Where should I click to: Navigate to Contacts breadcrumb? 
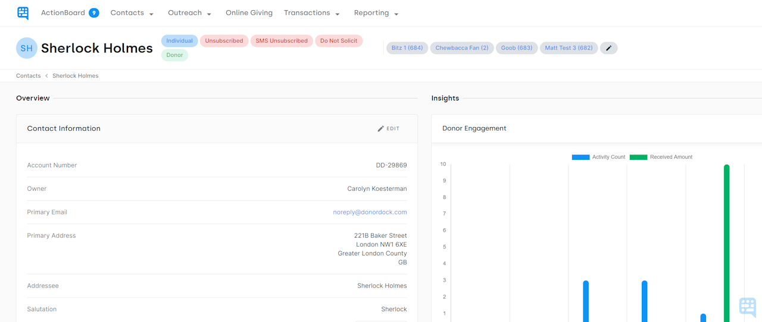click(x=29, y=76)
